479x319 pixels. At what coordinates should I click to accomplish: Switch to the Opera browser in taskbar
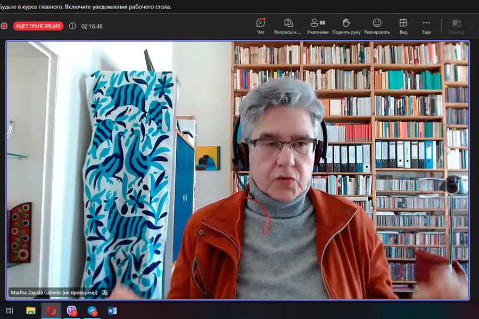51,310
